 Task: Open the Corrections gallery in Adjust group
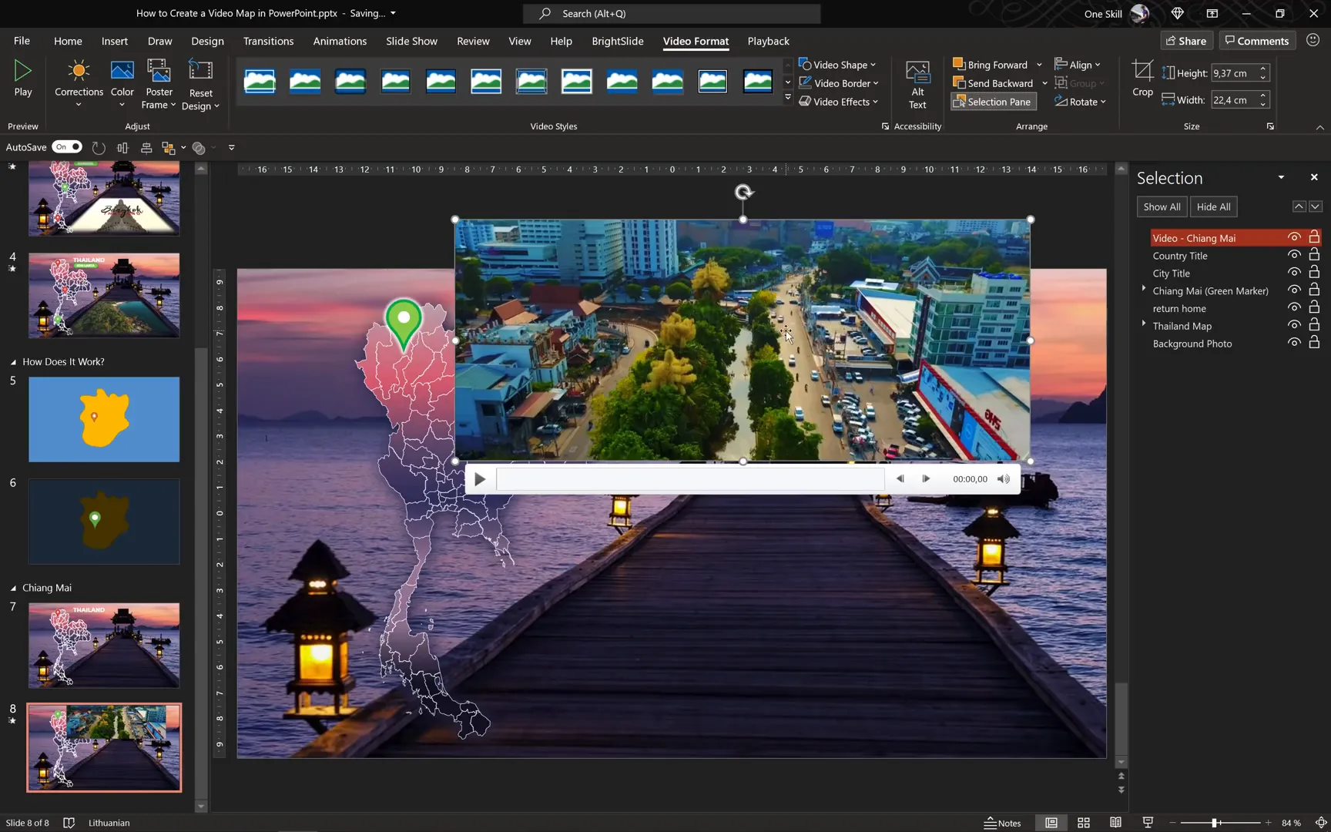[78, 81]
